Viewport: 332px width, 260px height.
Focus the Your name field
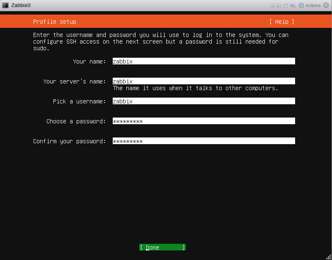[x=204, y=61]
